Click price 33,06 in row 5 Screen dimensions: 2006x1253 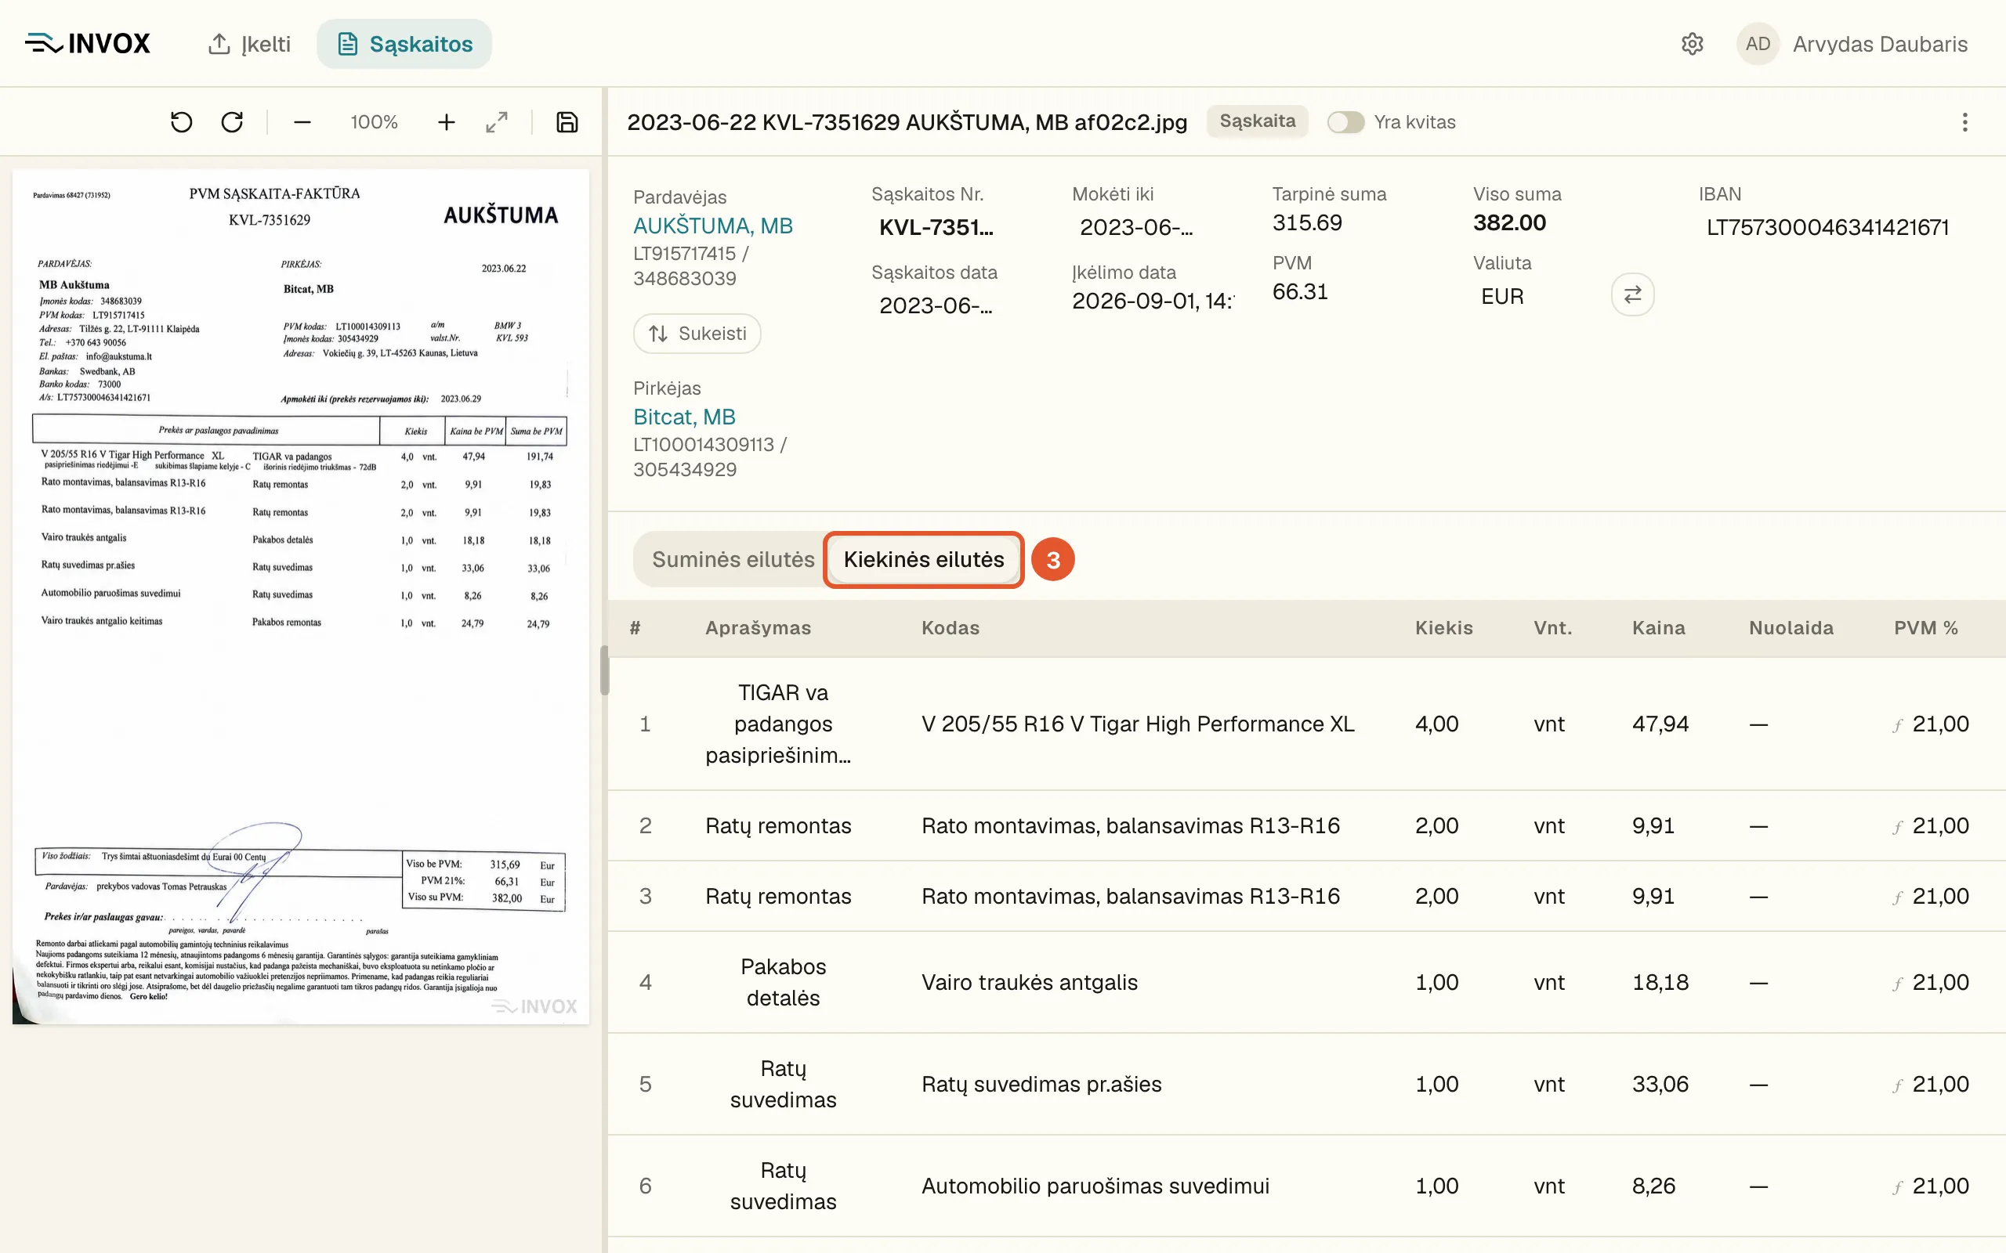coord(1660,1085)
